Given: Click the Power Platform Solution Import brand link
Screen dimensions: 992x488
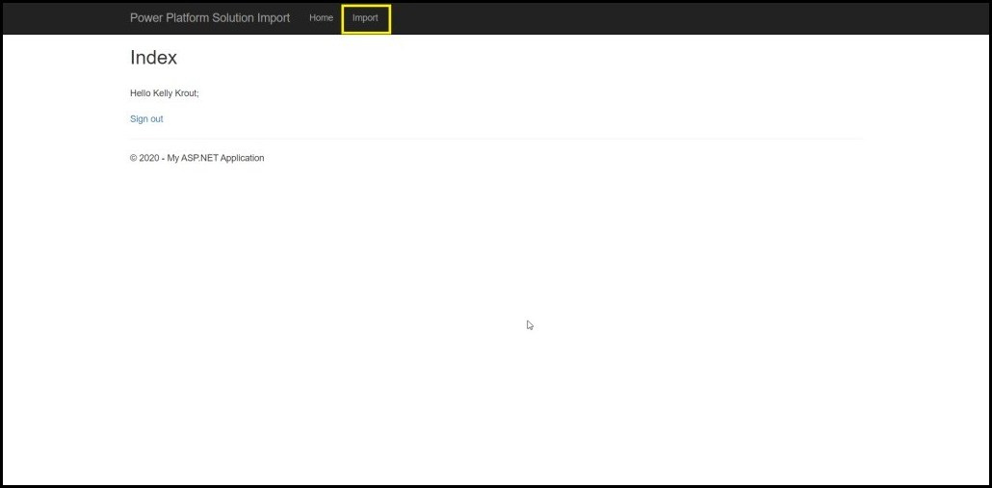Looking at the screenshot, I should (210, 18).
